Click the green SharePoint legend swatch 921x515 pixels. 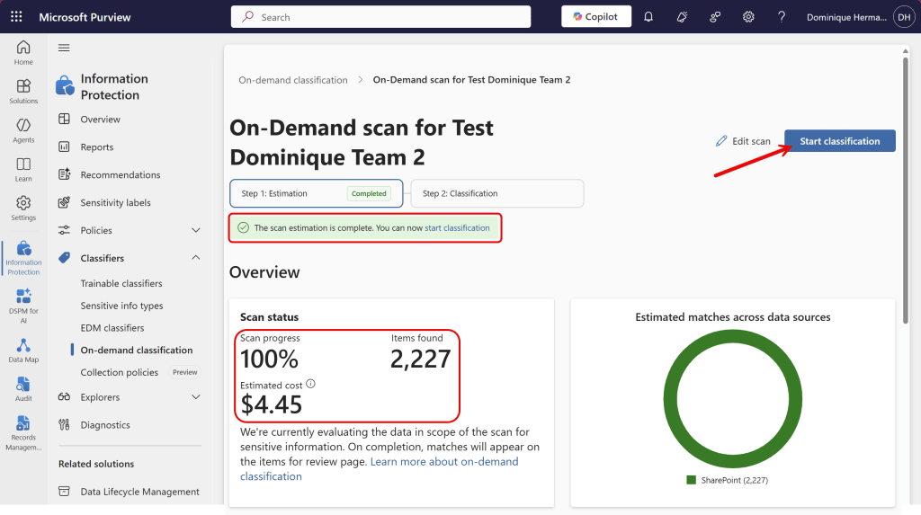(691, 480)
